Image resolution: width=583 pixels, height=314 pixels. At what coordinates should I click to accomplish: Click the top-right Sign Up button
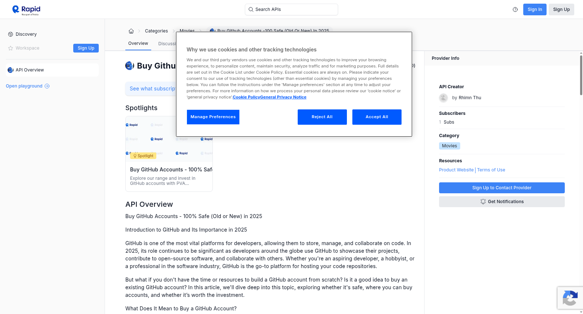coord(561,9)
